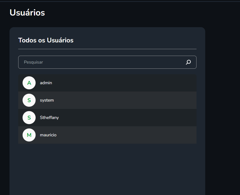Click the "Usuários" page title
This screenshot has width=240, height=195.
27,12
